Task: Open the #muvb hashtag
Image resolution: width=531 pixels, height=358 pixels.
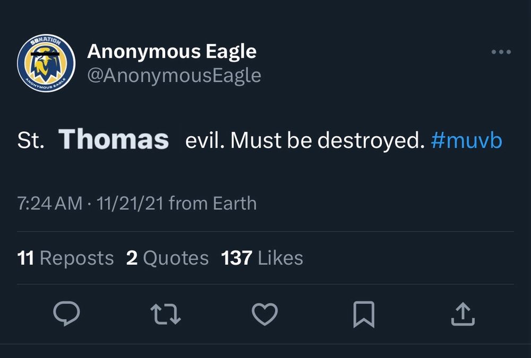Action: click(466, 141)
